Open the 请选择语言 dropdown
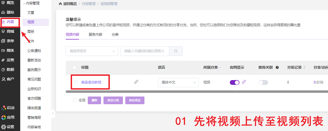 92,51
